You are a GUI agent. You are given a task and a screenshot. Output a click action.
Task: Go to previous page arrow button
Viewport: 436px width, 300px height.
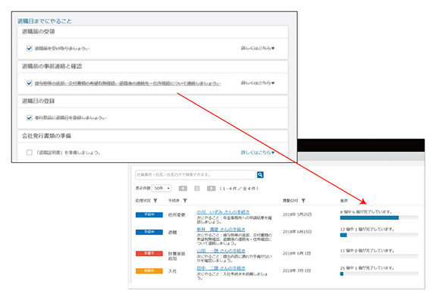coord(183,189)
